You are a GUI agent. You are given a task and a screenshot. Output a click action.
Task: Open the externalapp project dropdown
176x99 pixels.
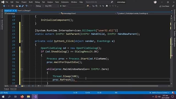coord(32,13)
